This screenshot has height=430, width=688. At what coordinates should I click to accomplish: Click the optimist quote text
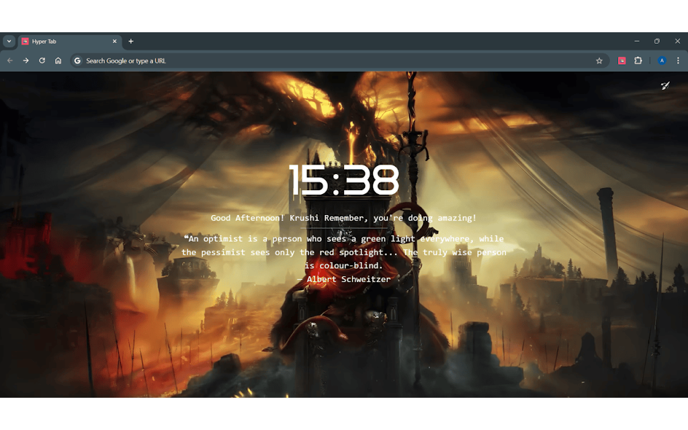[x=343, y=252]
